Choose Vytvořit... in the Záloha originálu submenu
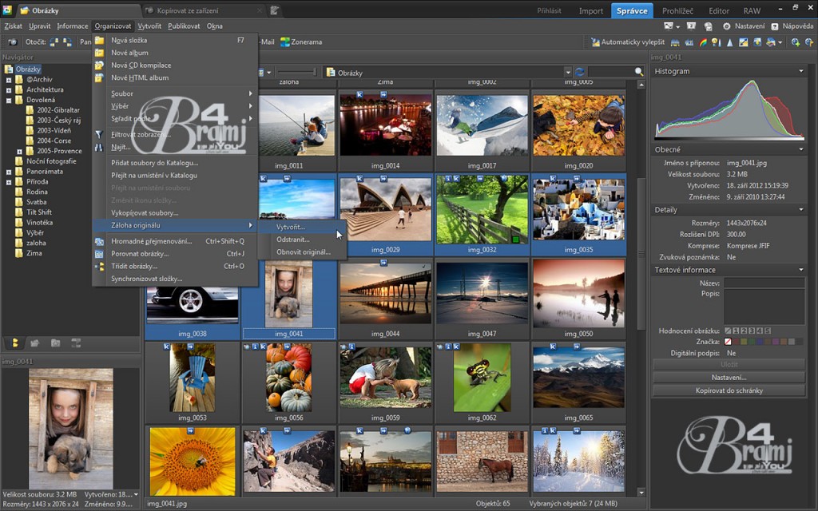This screenshot has width=818, height=511. [x=291, y=227]
